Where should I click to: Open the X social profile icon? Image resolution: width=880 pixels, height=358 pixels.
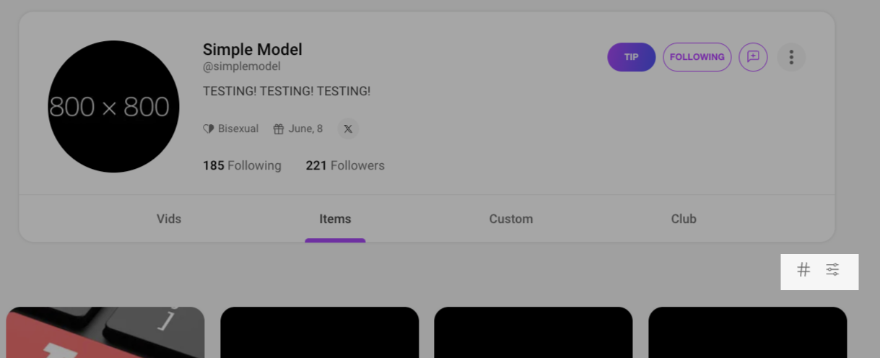click(x=348, y=128)
